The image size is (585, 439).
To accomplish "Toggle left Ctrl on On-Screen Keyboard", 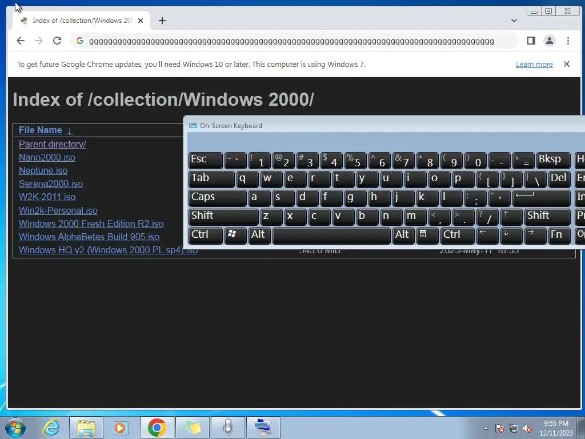I will [x=206, y=236].
